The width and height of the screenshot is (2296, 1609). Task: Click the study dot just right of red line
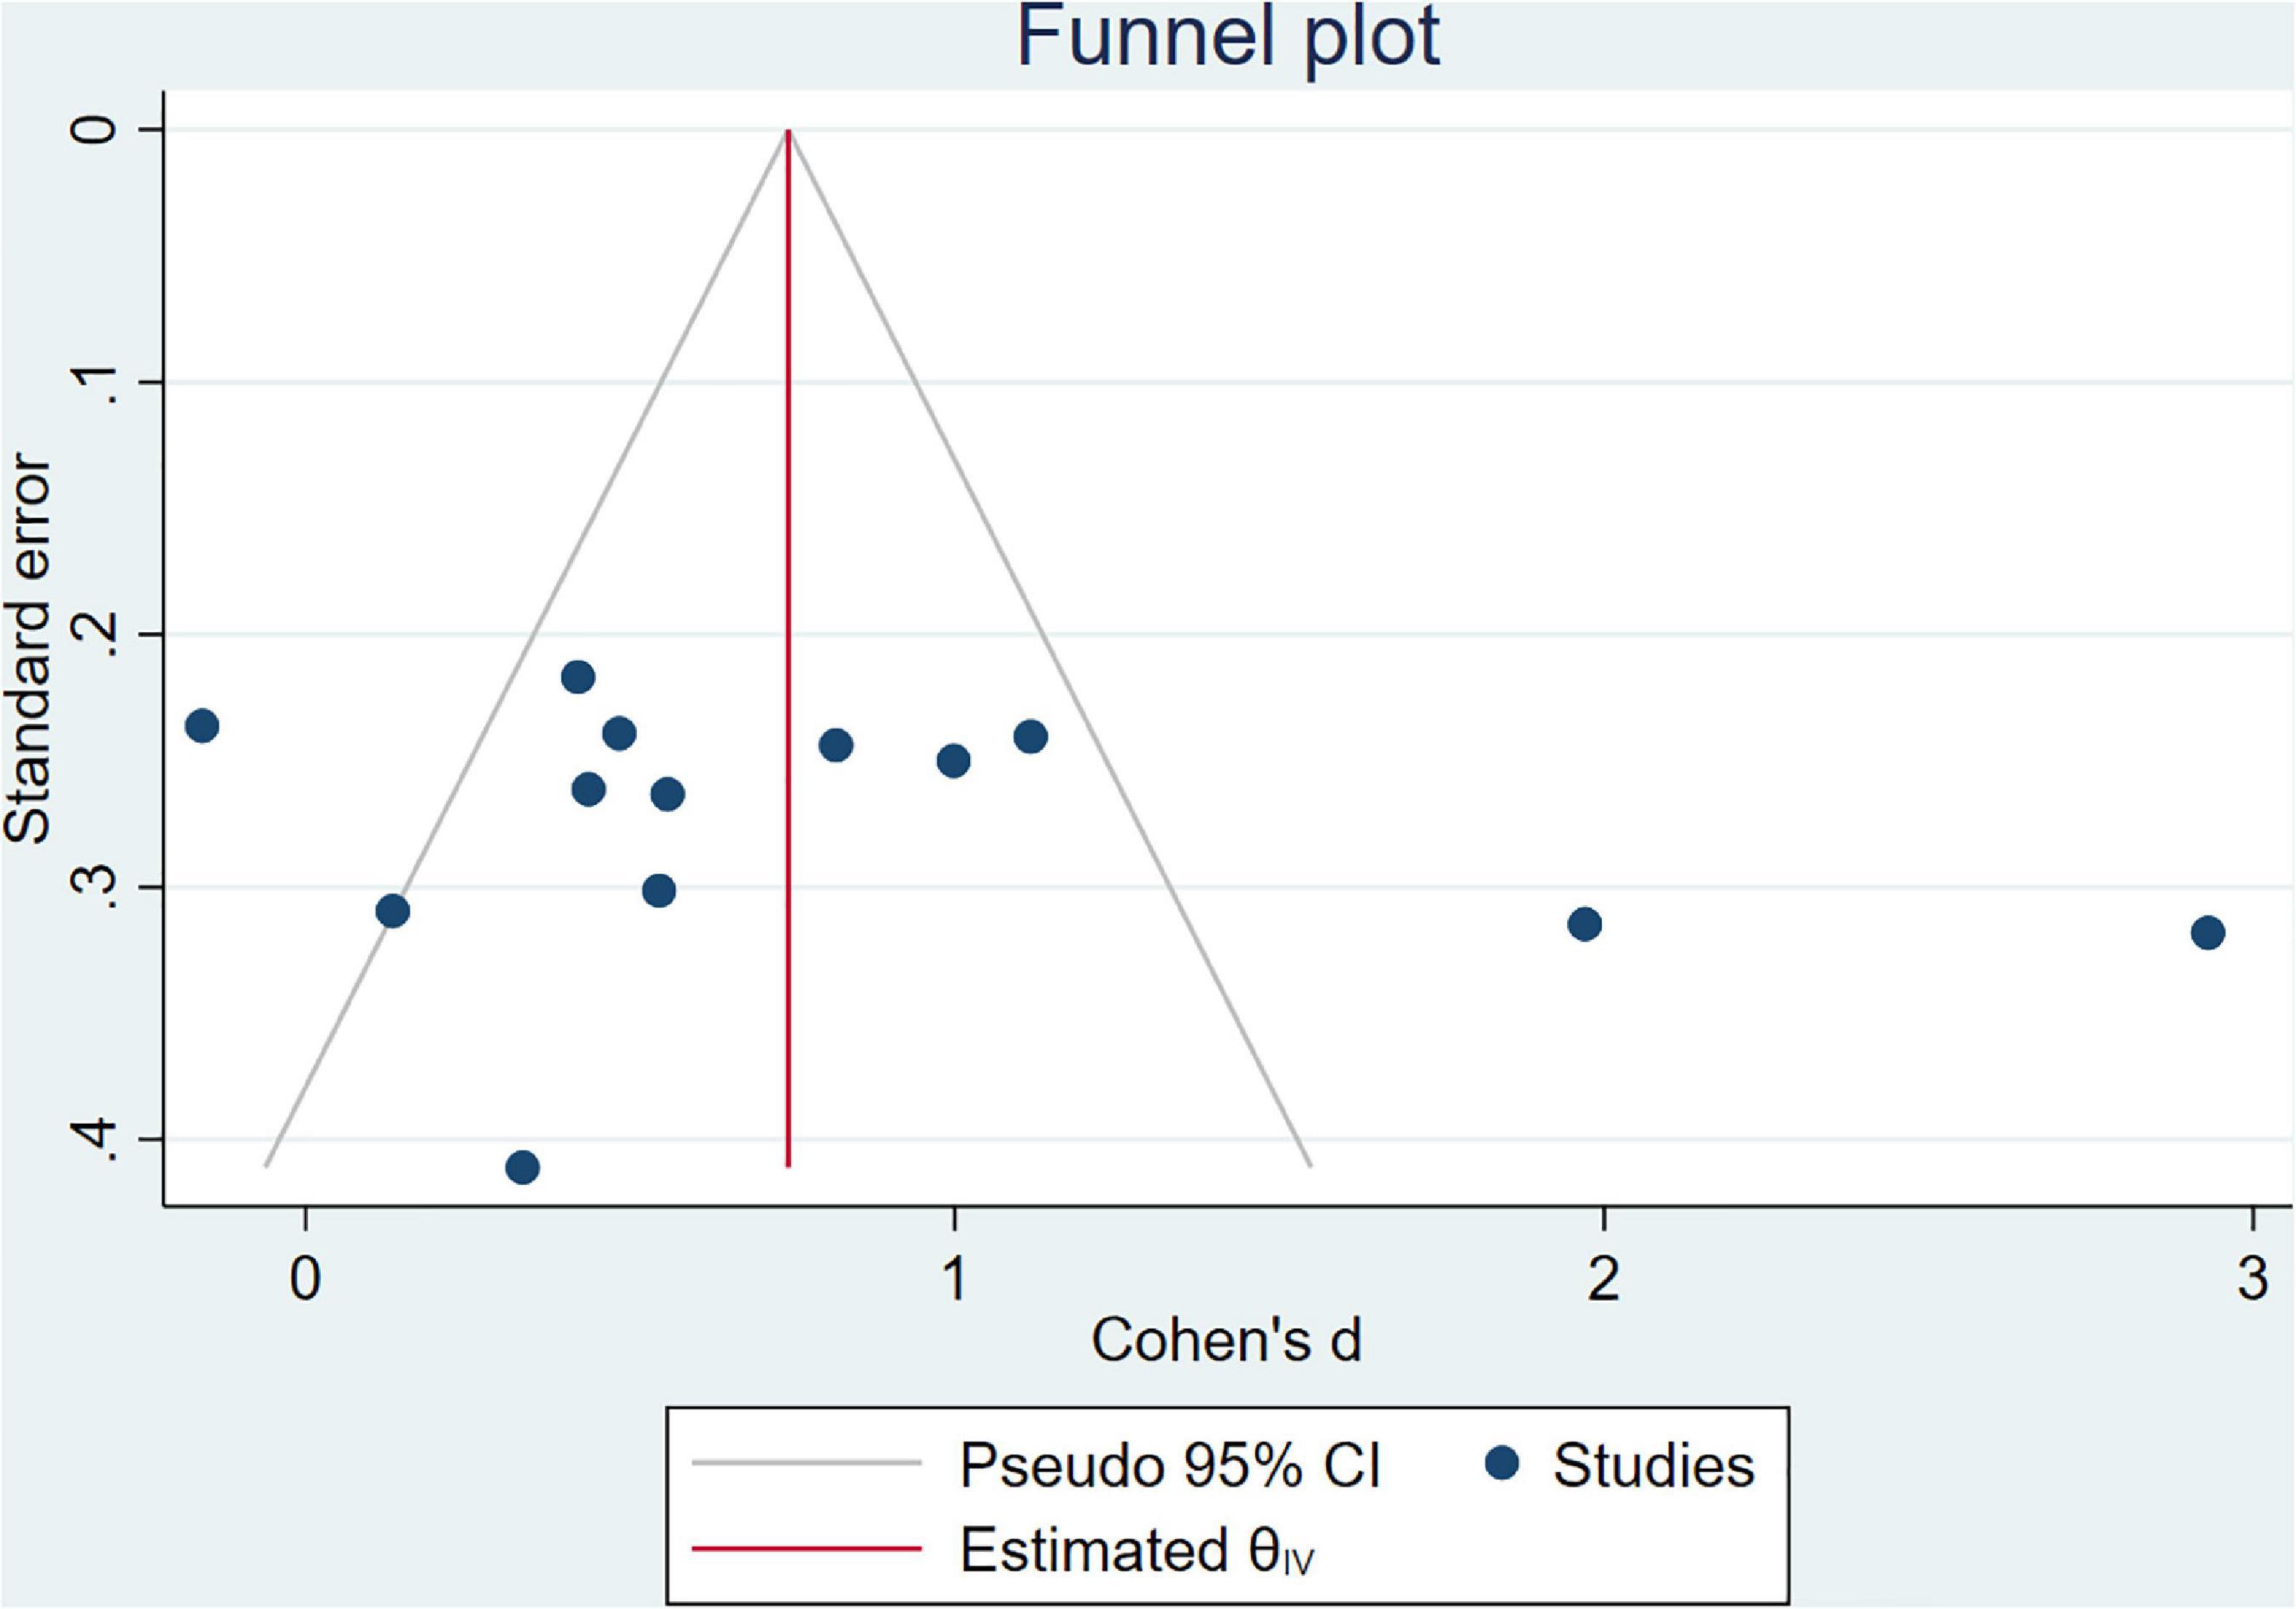(x=835, y=746)
